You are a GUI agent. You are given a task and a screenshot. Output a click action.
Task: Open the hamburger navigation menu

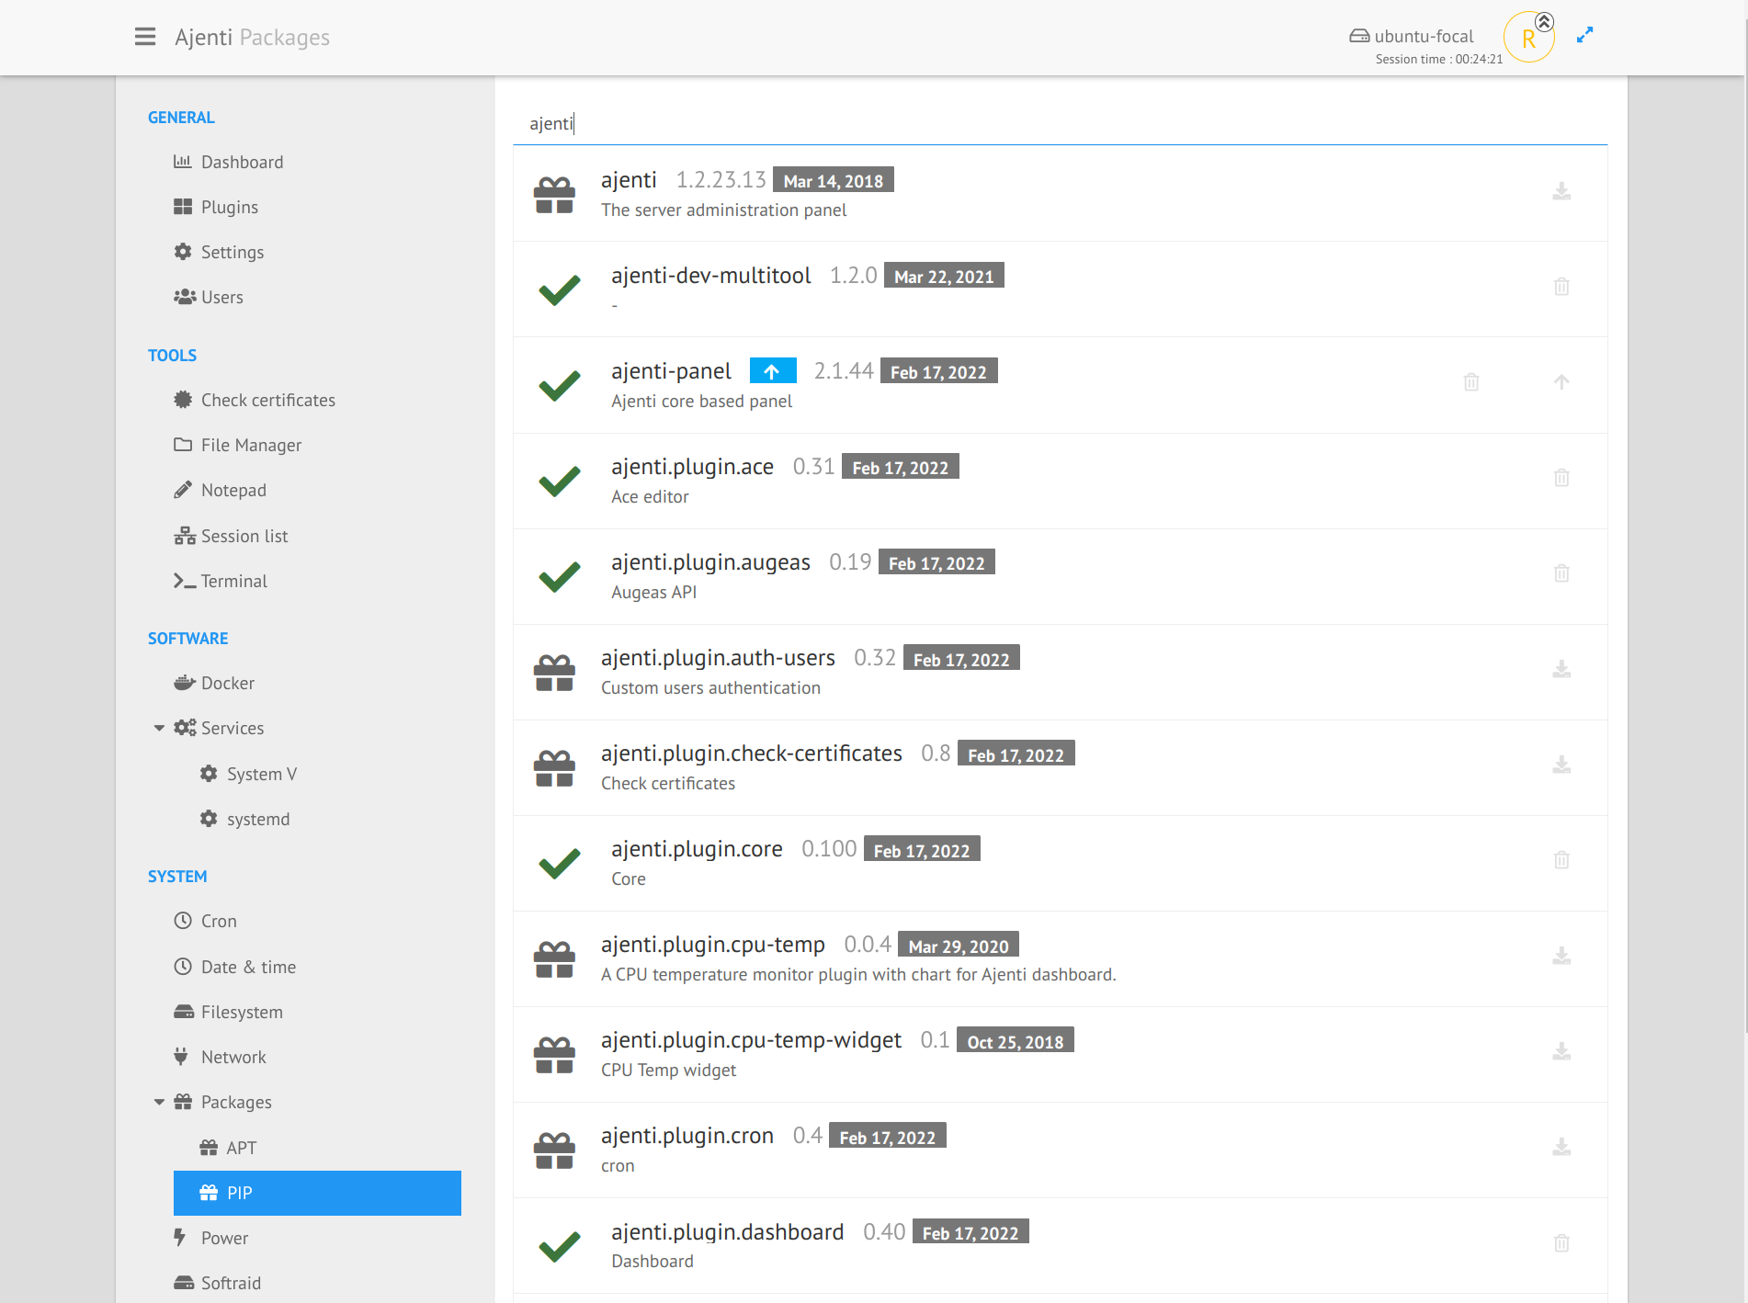pyautogui.click(x=145, y=37)
